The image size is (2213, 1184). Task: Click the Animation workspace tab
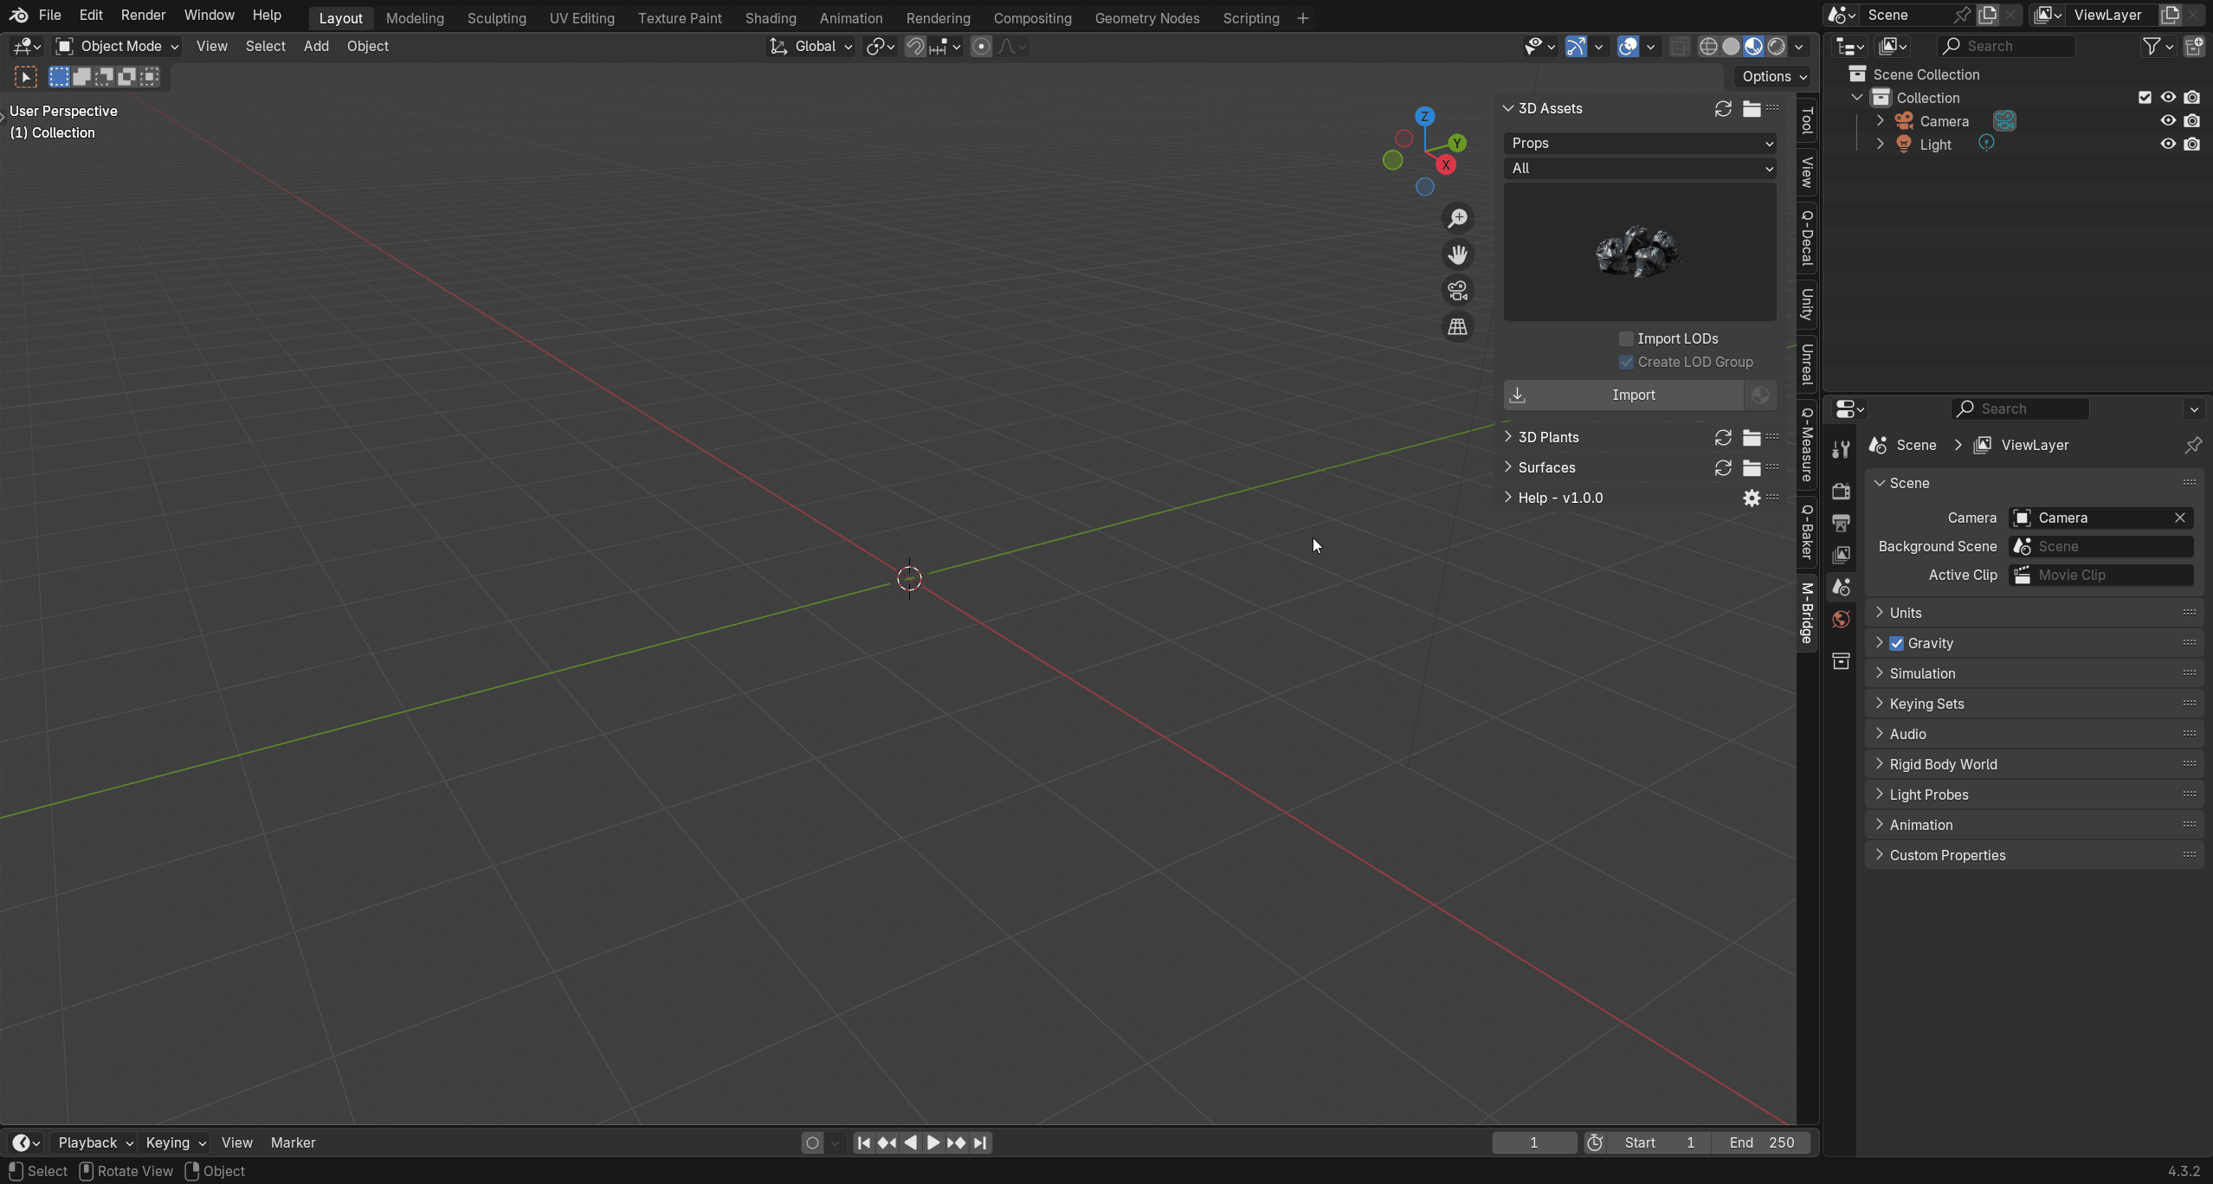[x=848, y=16]
